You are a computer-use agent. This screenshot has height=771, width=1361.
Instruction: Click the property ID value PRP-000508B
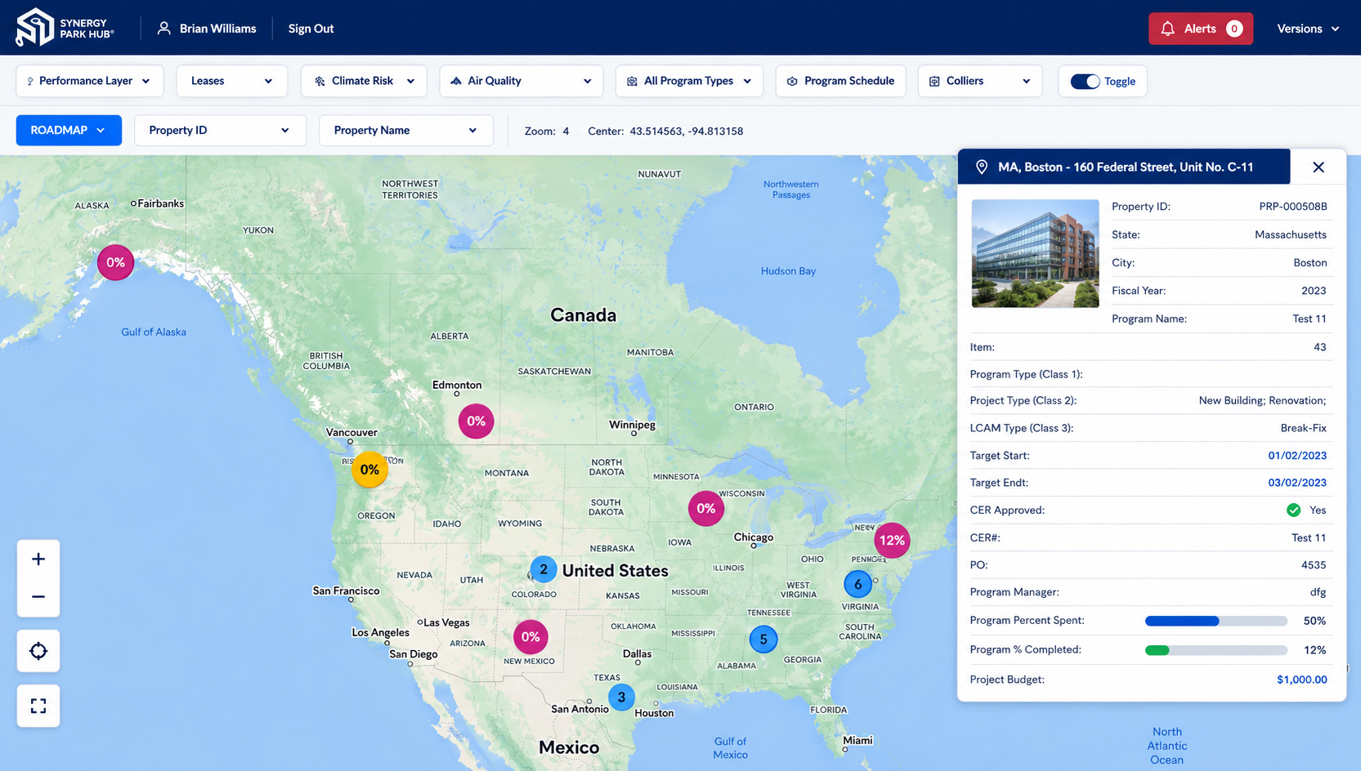pos(1293,207)
